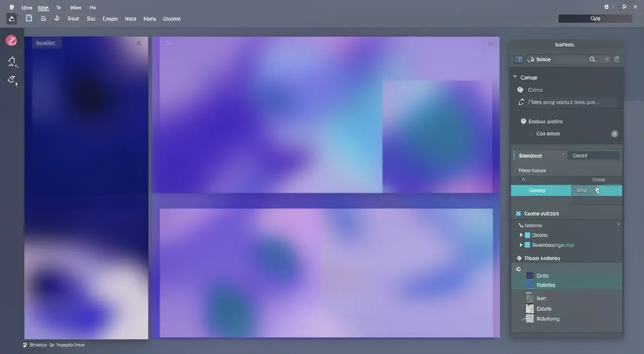Click the two-column layout icon in right panel
Screen dimensions: 644x354
click(x=518, y=59)
